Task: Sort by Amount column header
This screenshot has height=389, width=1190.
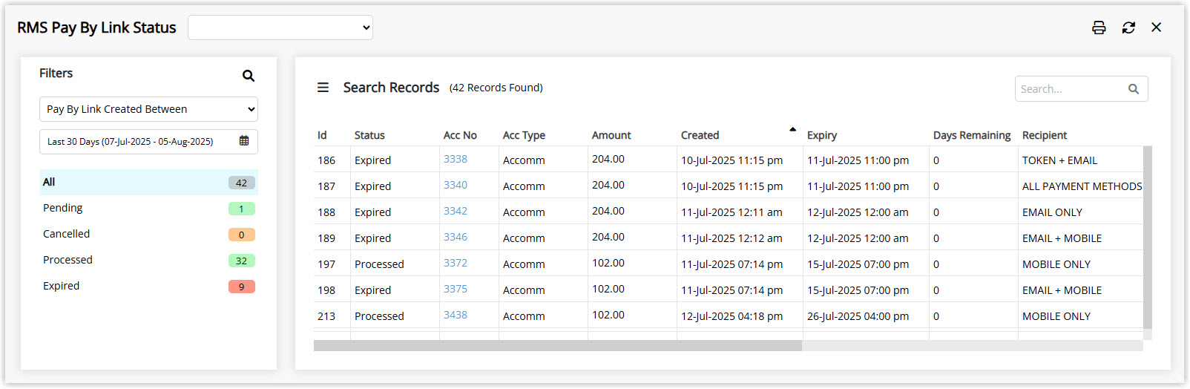Action: click(611, 135)
